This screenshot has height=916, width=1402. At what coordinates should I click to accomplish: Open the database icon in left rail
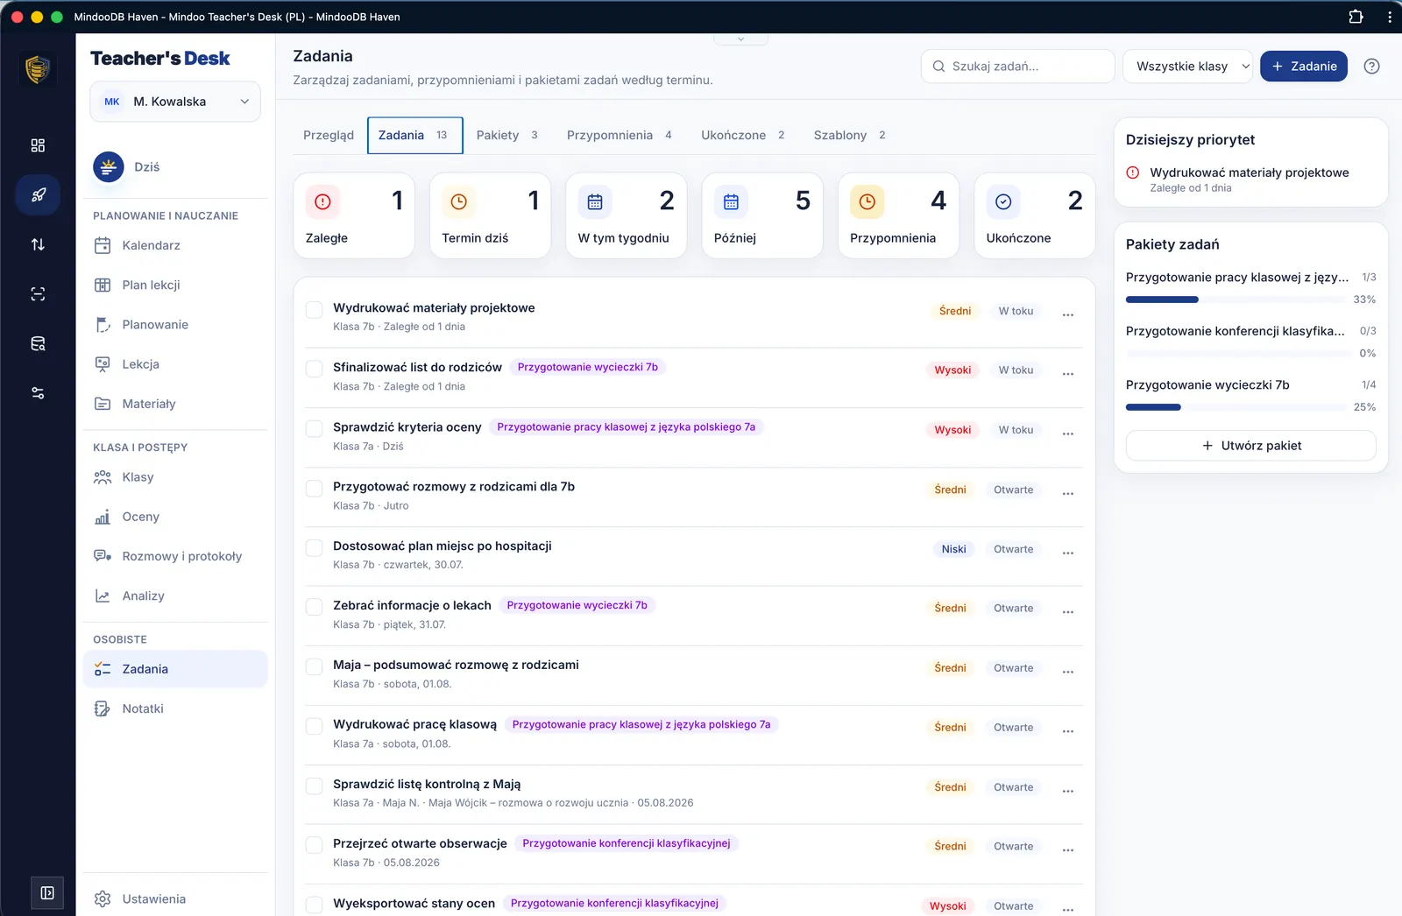tap(38, 343)
